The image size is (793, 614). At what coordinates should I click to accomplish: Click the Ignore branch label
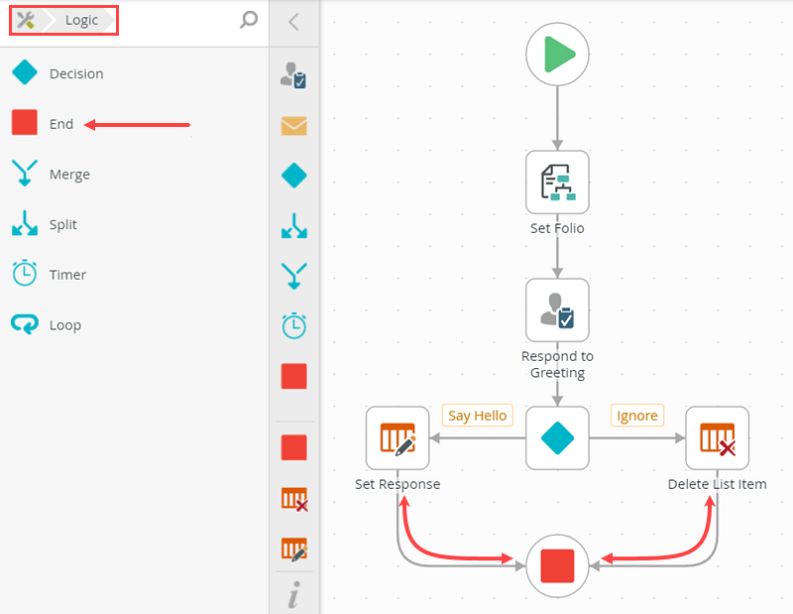[636, 416]
